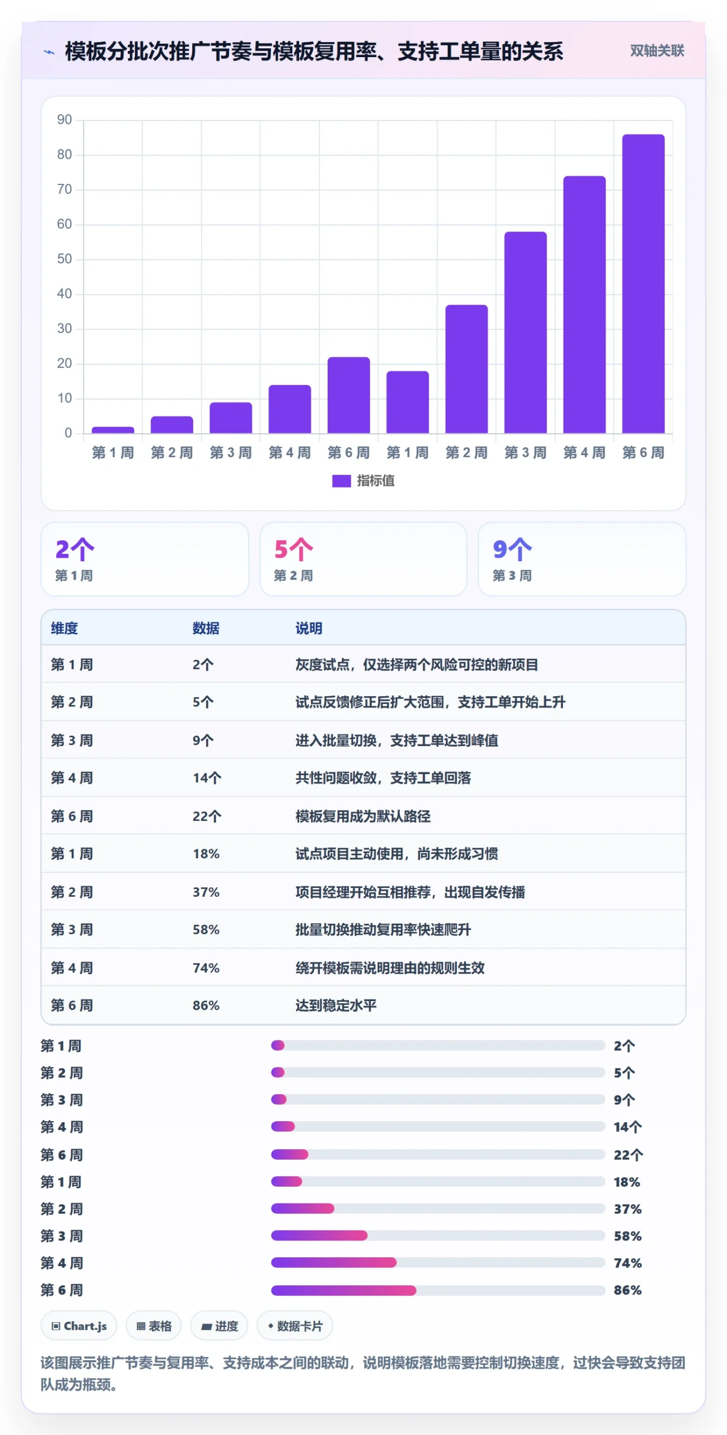Select the Chart.js tag chip
Screen dimensions: 727x1435
79,1326
